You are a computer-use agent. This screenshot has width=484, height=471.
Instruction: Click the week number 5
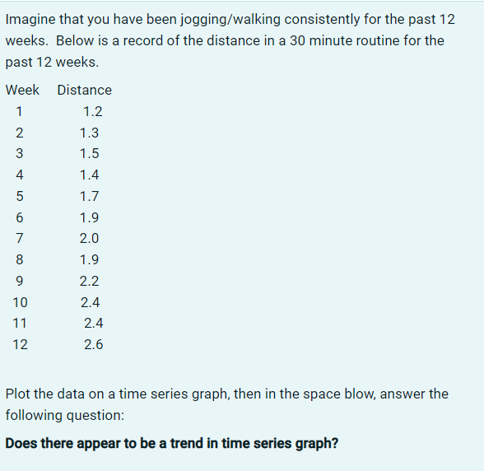tap(20, 196)
